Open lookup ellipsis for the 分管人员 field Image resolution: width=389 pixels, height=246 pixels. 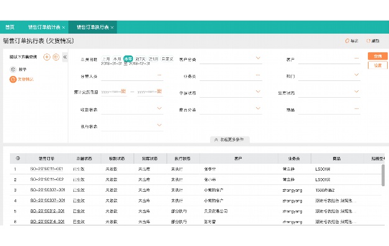pyautogui.click(x=159, y=75)
